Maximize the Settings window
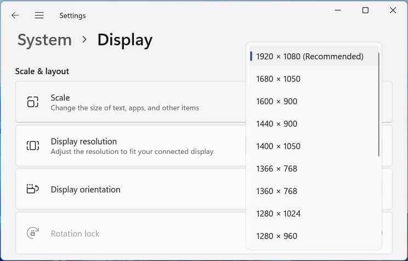Image resolution: width=408 pixels, height=261 pixels. (x=365, y=10)
